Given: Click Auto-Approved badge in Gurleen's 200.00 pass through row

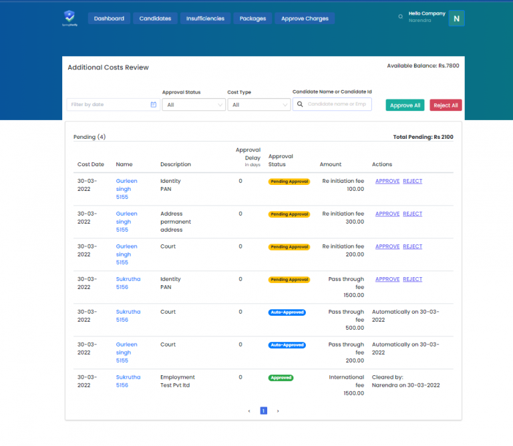Looking at the screenshot, I should point(287,345).
